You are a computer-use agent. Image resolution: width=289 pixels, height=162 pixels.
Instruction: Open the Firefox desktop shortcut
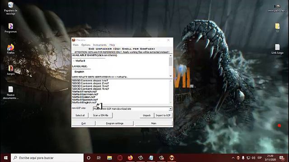[11, 49]
